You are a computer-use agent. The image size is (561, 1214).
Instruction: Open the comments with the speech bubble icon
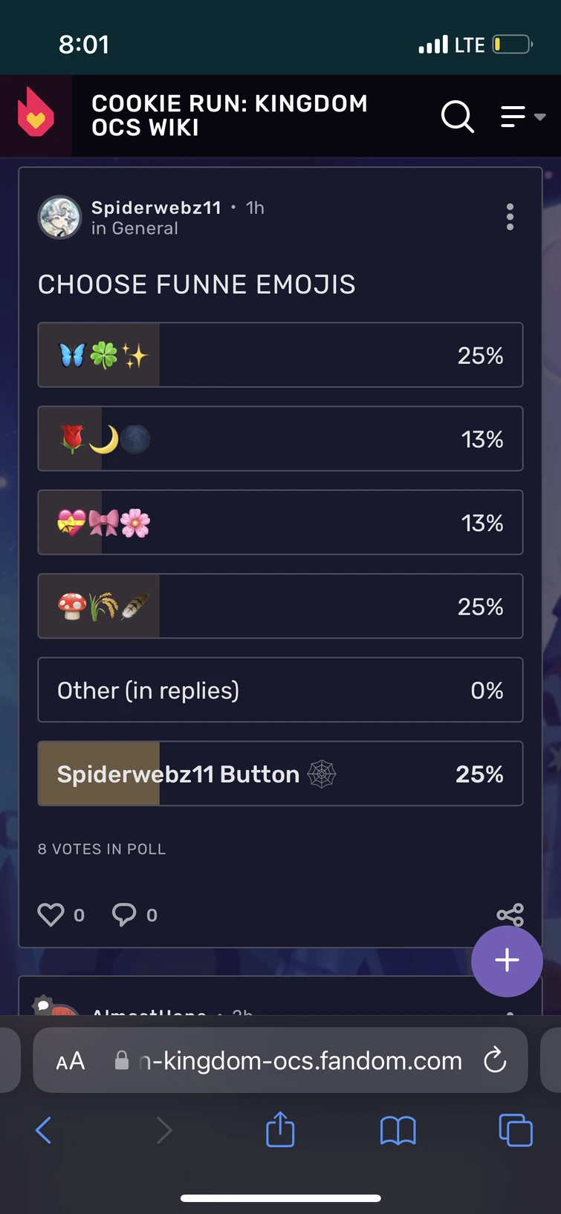tap(124, 915)
